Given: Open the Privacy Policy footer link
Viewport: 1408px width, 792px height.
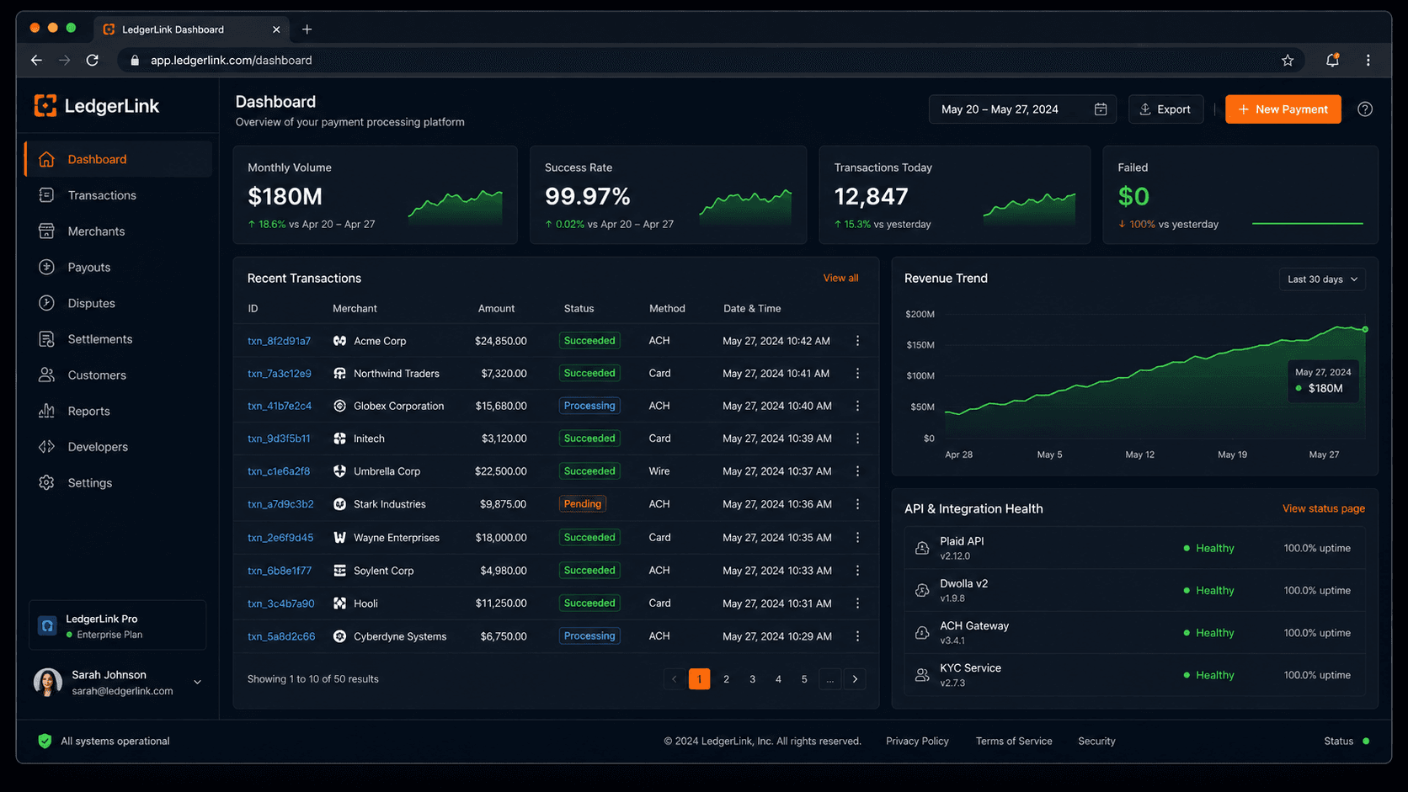Looking at the screenshot, I should point(917,741).
